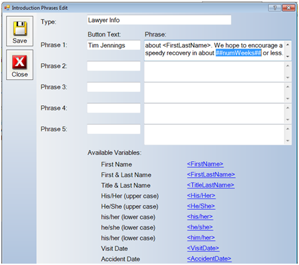299x265 pixels.
Task: Click the 'First Name' variable label
Action: (116, 164)
